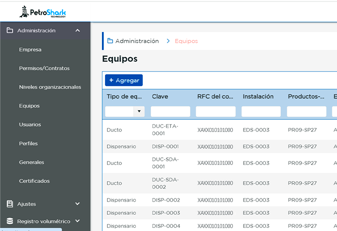The image size is (337, 231).
Task: Expand the Ajustes menu section
Action: click(77, 204)
